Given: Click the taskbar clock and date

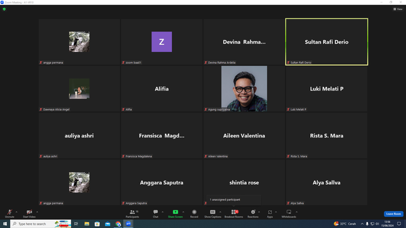Looking at the screenshot, I should click(388, 224).
